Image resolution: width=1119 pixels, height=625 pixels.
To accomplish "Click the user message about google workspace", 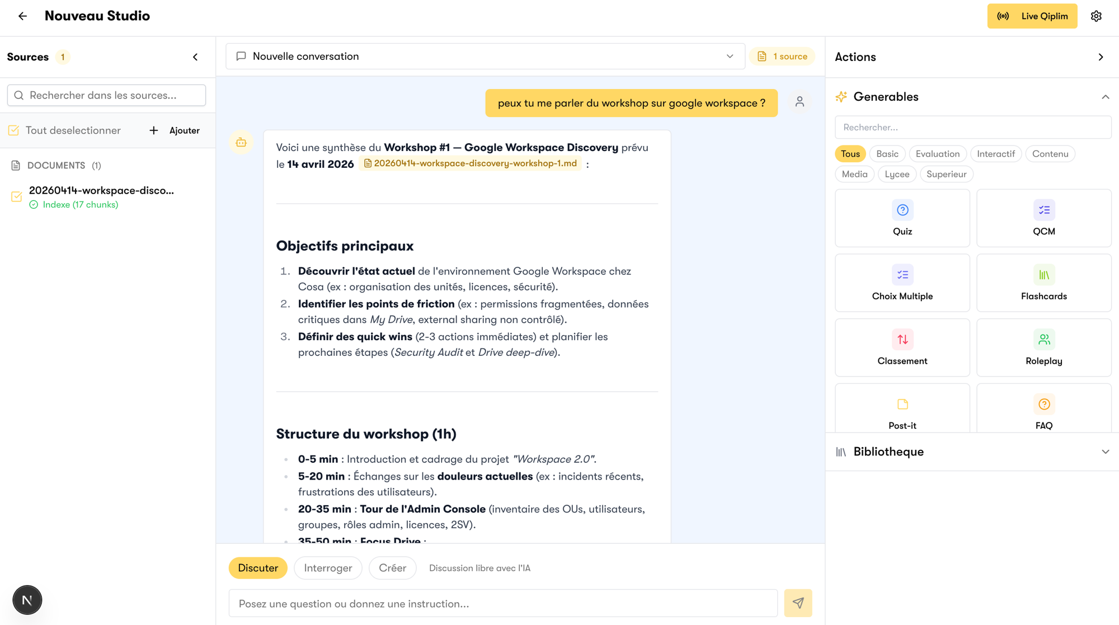I will tap(631, 103).
